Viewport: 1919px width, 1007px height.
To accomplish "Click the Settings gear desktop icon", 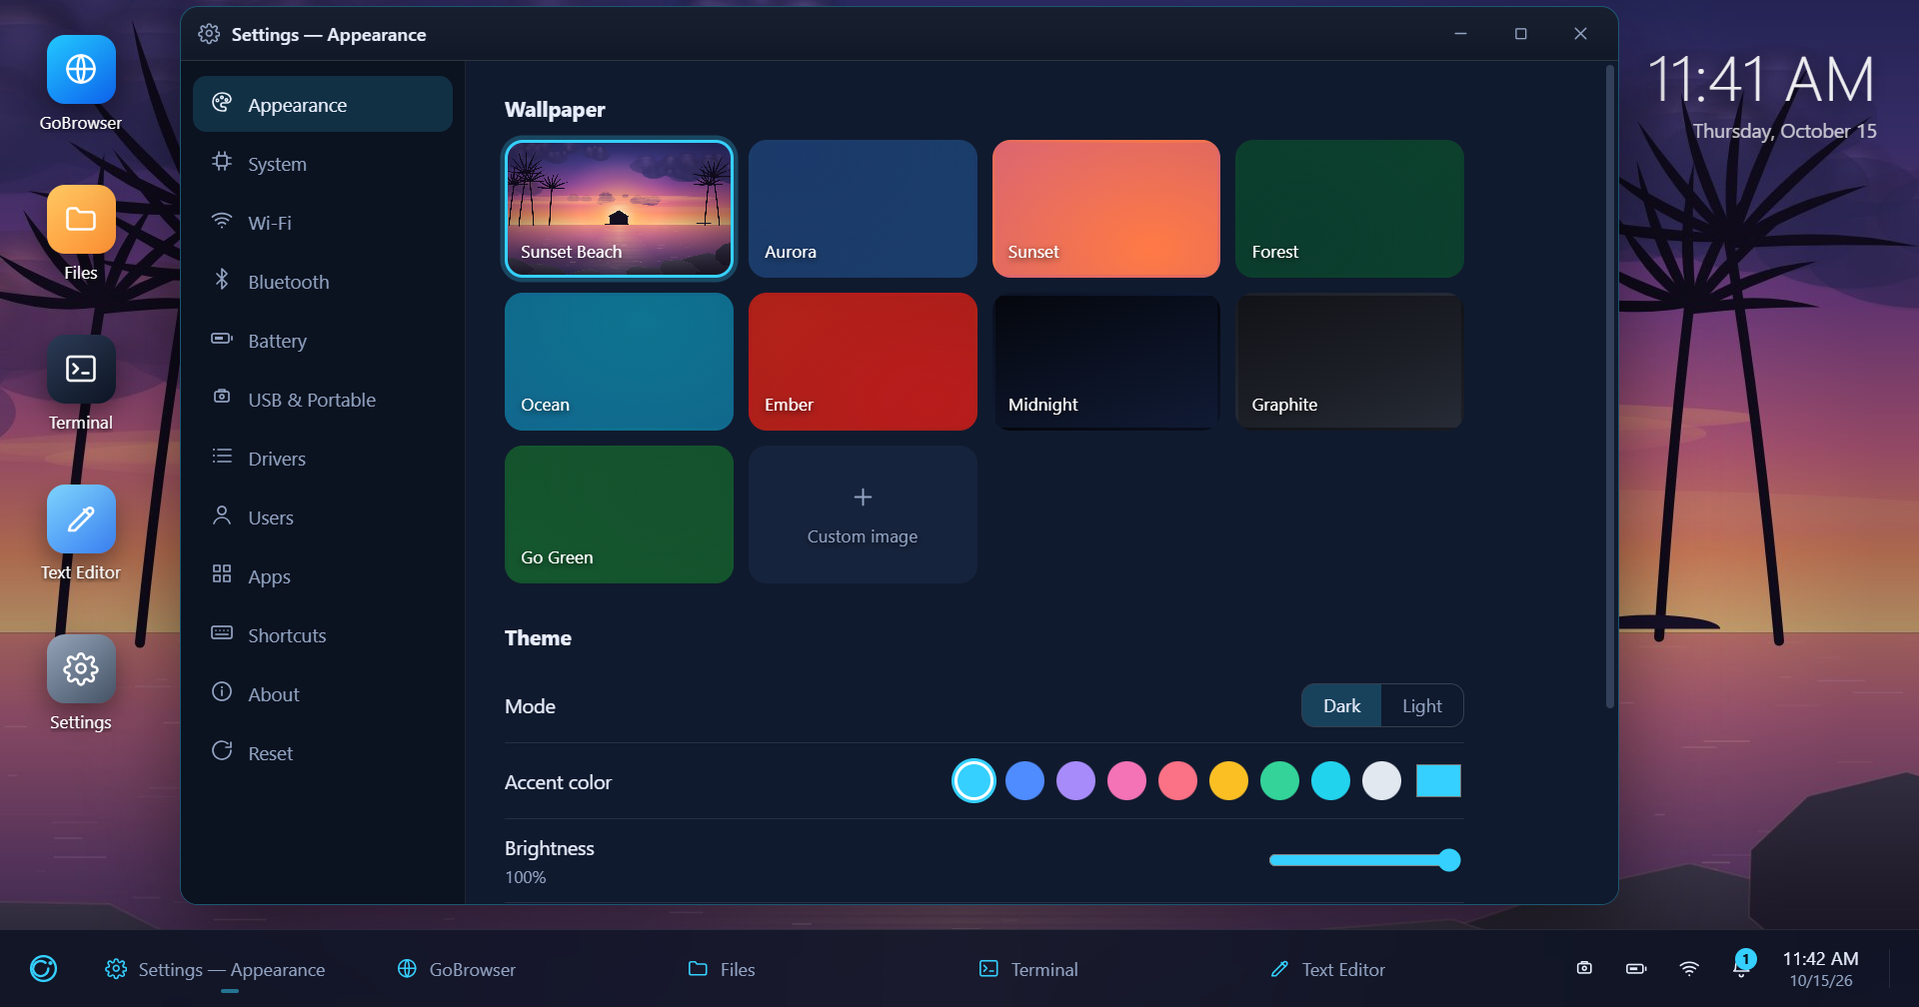I will 81,669.
